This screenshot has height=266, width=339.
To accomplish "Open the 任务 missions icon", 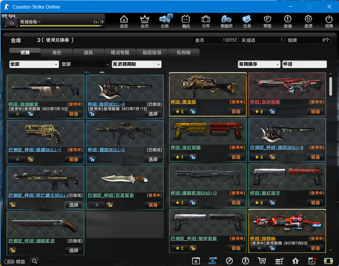I will pyautogui.click(x=247, y=21).
